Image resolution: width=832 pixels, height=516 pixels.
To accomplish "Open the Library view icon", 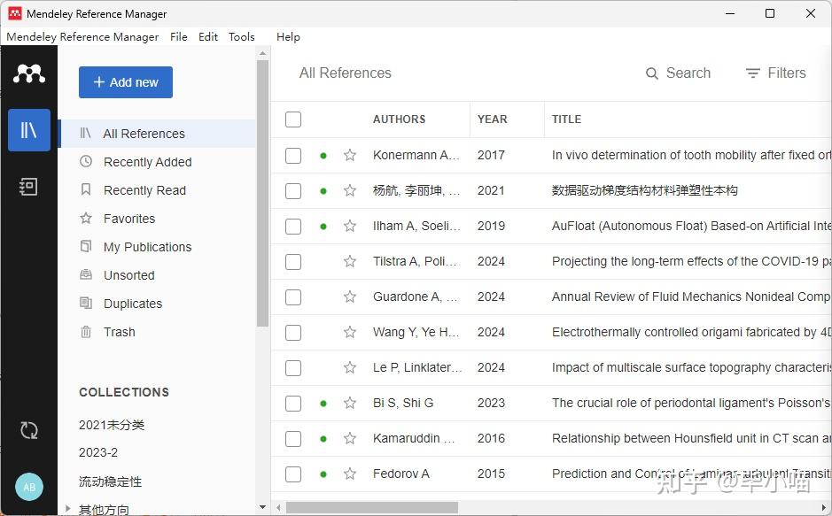I will [29, 130].
